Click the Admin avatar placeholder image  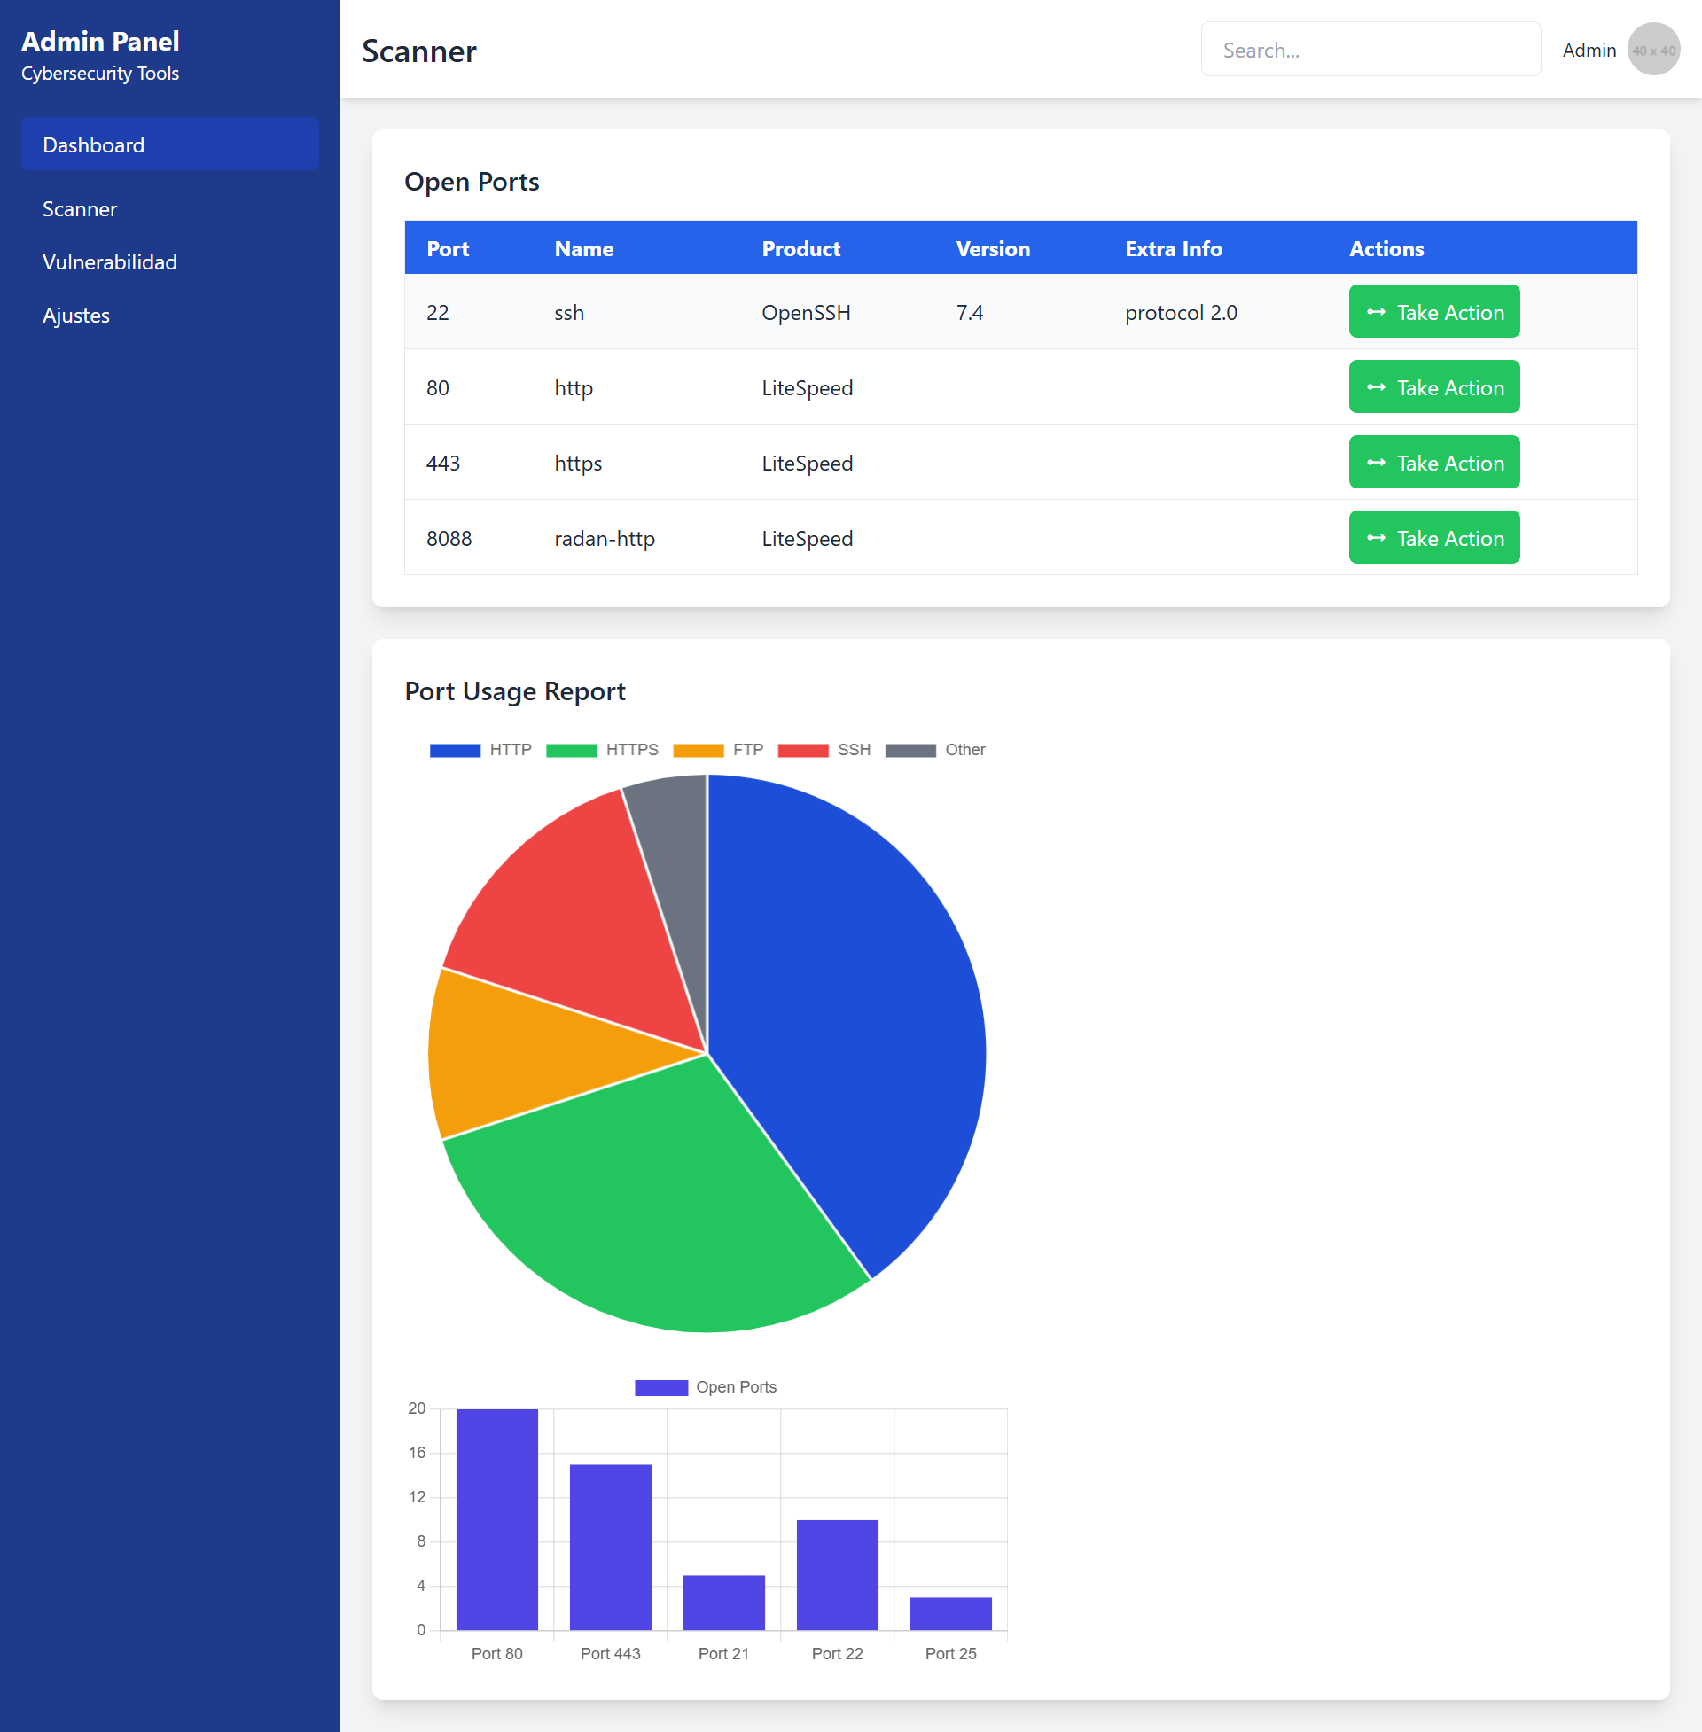[x=1653, y=50]
